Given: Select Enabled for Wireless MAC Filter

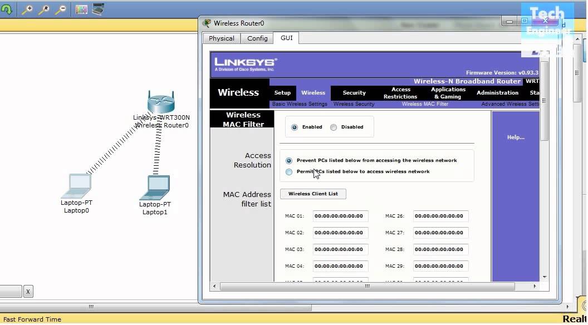Looking at the screenshot, I should click(295, 127).
